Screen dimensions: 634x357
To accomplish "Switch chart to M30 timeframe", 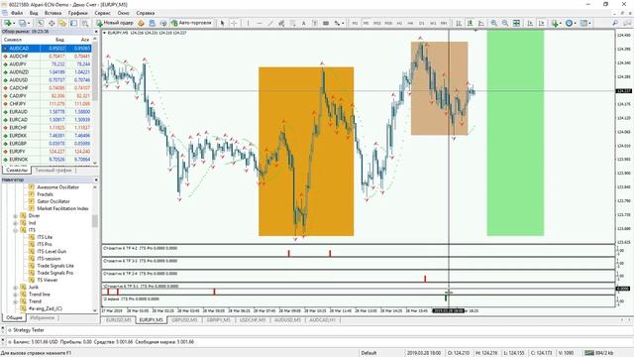I will click(388, 23).
